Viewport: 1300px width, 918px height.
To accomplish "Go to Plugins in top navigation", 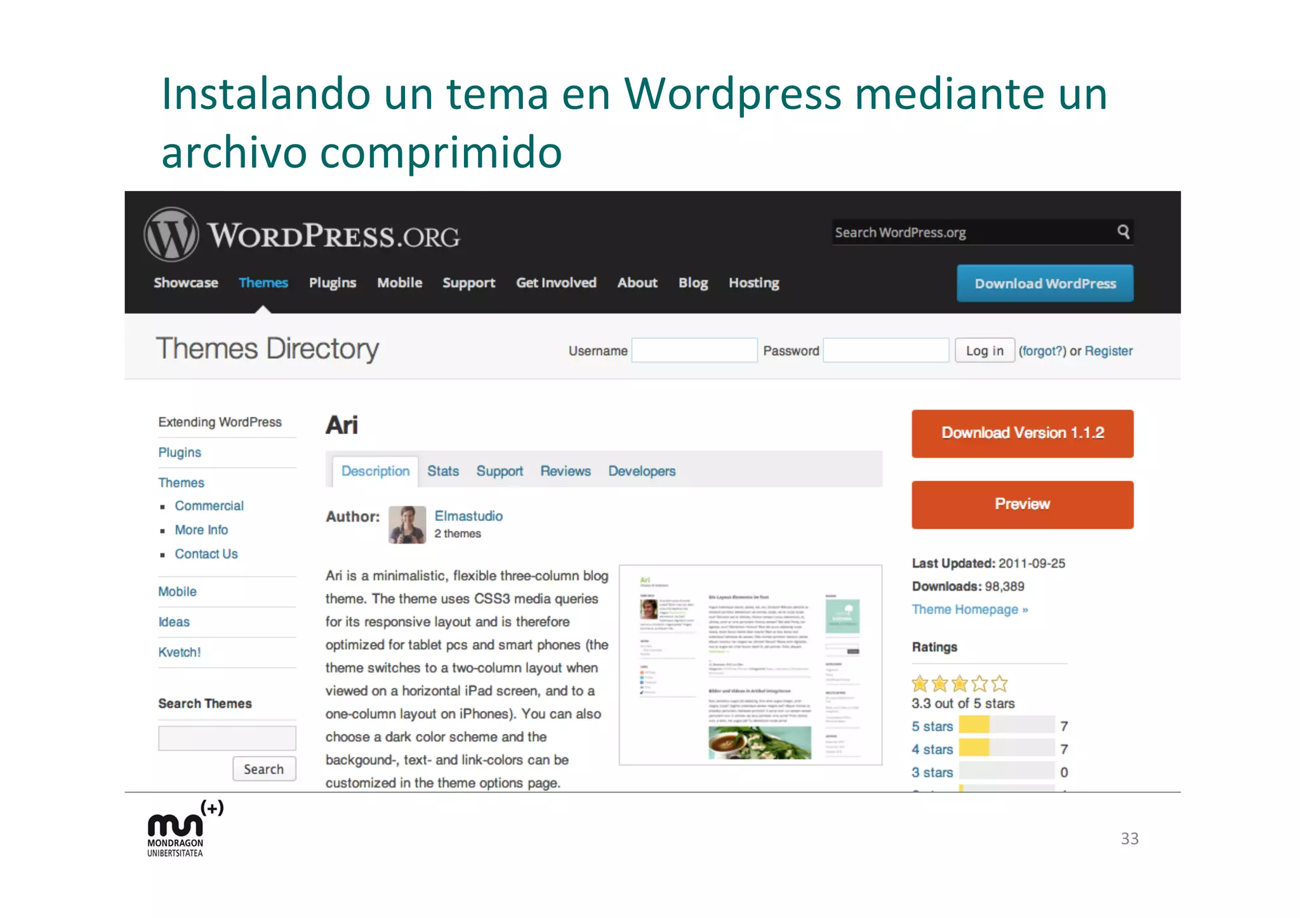I will point(332,283).
